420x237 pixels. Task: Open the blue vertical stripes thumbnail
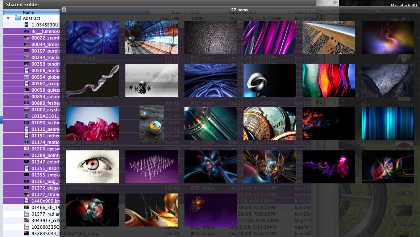pyautogui.click(x=388, y=124)
